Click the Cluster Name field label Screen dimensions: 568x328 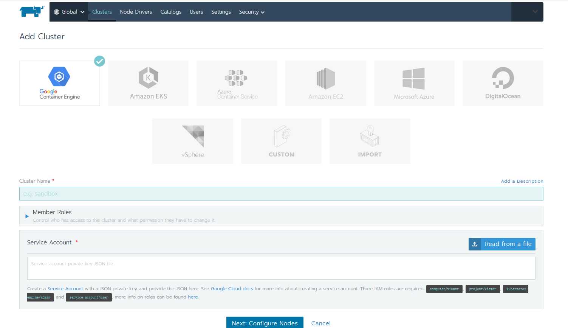pos(35,181)
